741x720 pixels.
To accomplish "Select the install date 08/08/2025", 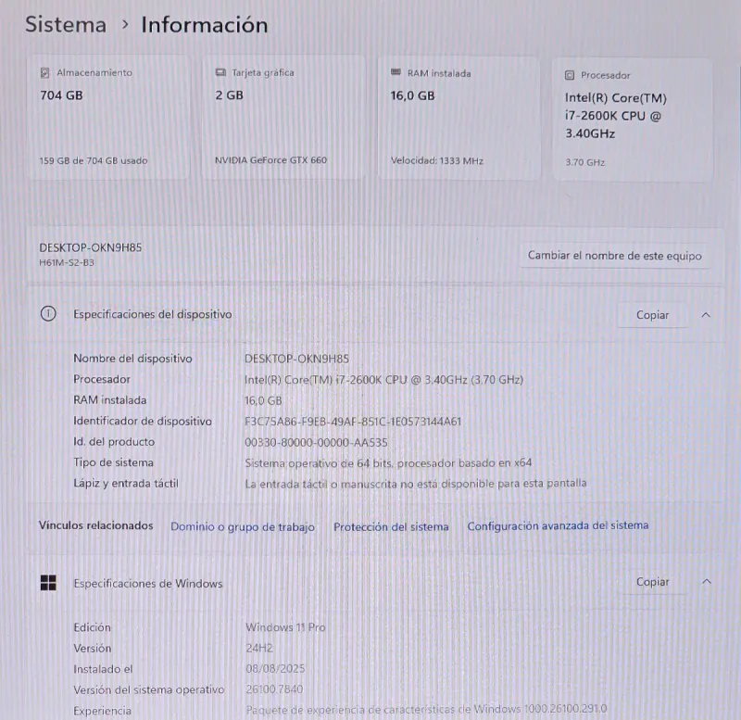I will coord(275,669).
